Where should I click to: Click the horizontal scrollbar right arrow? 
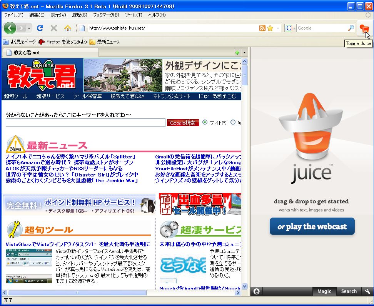pyautogui.click(x=238, y=293)
